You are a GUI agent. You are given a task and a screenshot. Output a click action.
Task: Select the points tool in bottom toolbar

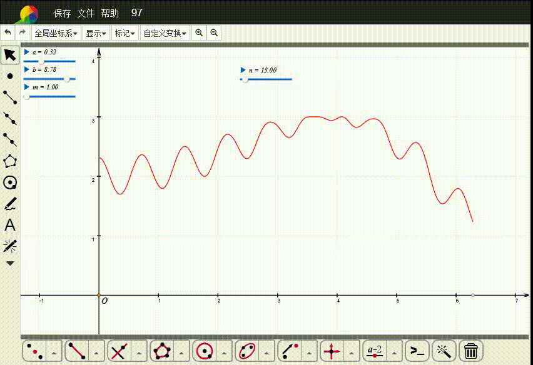coord(34,351)
